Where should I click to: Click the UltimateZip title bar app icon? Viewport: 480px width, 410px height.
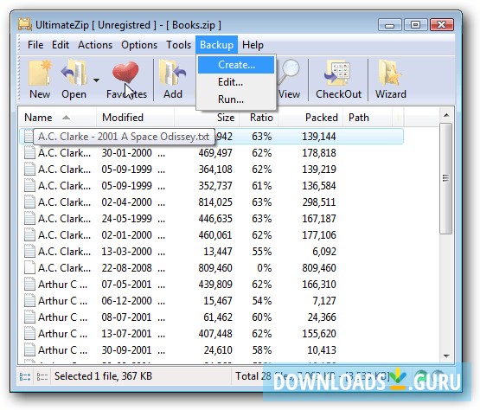[25, 25]
